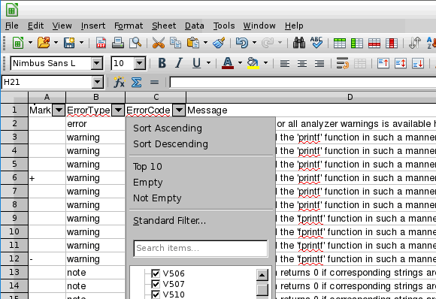Screen dimensions: 436x299
Task: Choose Sort Ascending in filter popup
Action: 168,128
